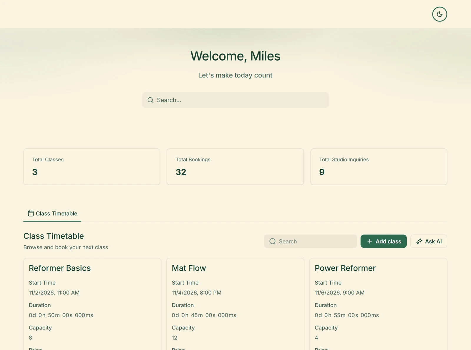Click the Welcome, Miles heading
This screenshot has height=350, width=471.
[x=235, y=56]
